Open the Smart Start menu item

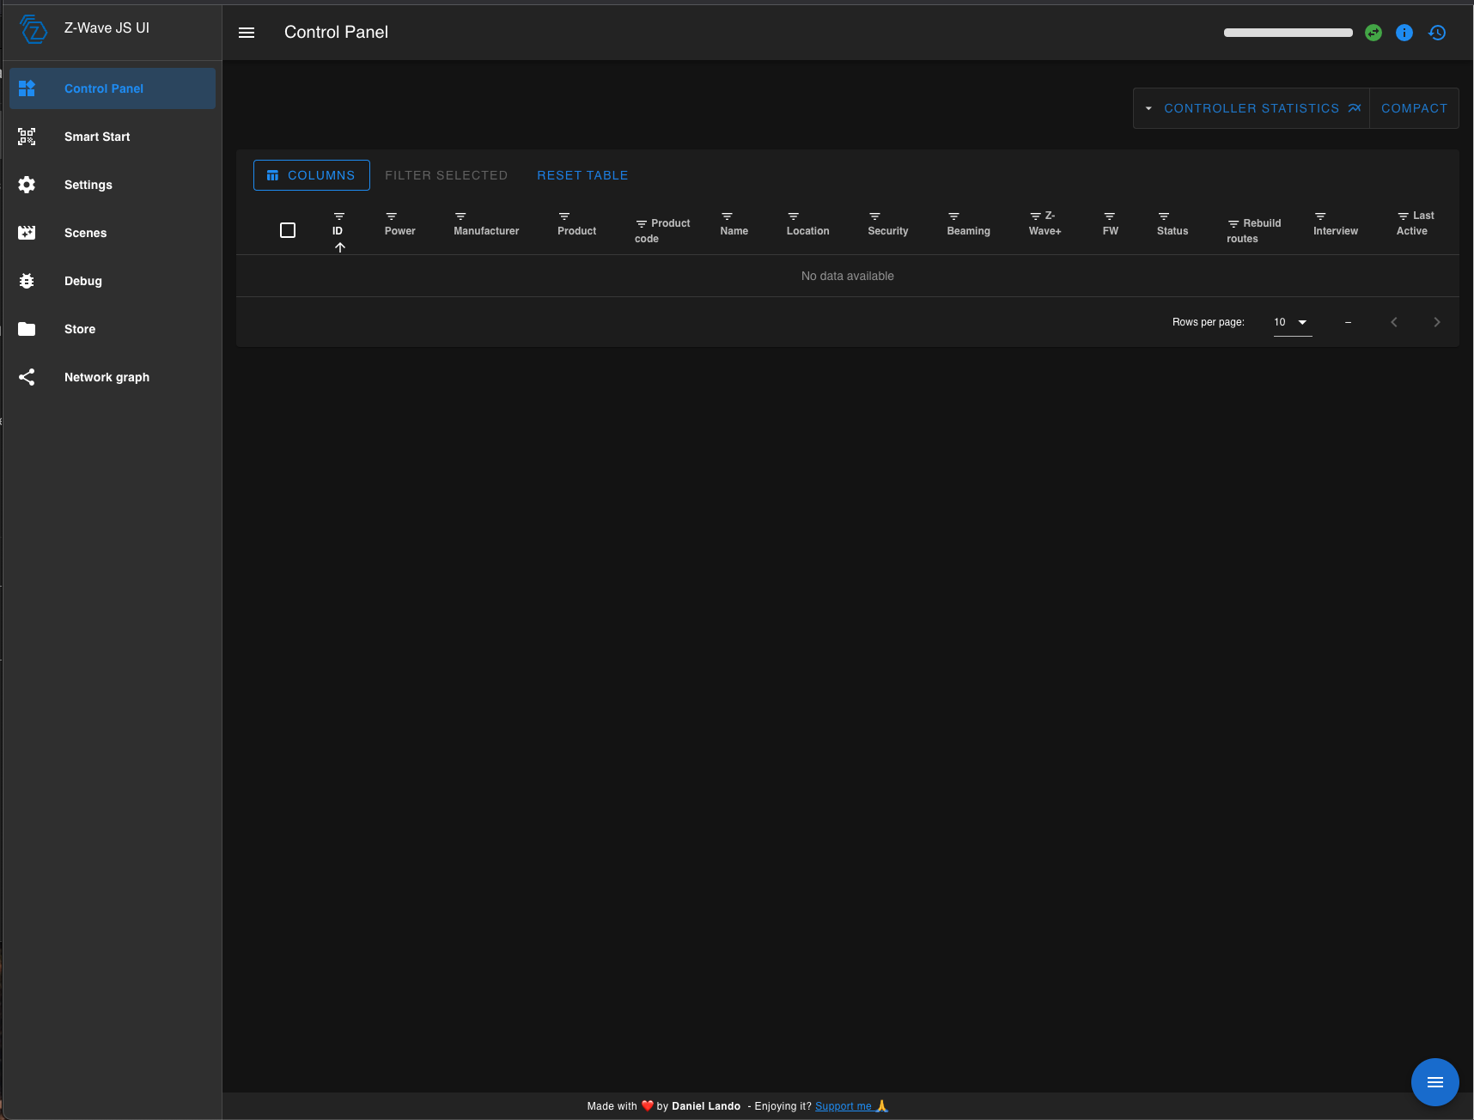tap(113, 137)
